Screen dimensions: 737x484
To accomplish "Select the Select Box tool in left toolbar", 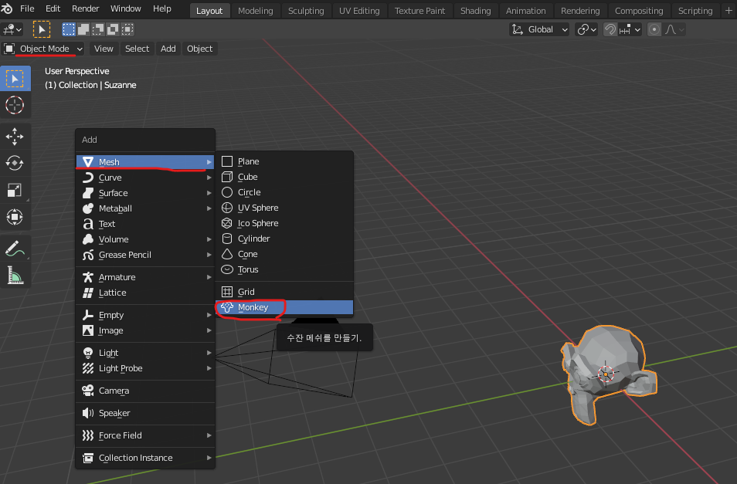I will pos(15,79).
